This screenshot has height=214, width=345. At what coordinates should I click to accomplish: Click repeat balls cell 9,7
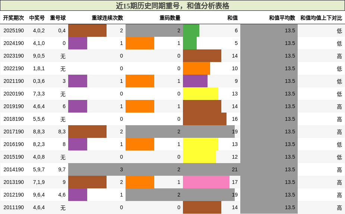(62, 169)
